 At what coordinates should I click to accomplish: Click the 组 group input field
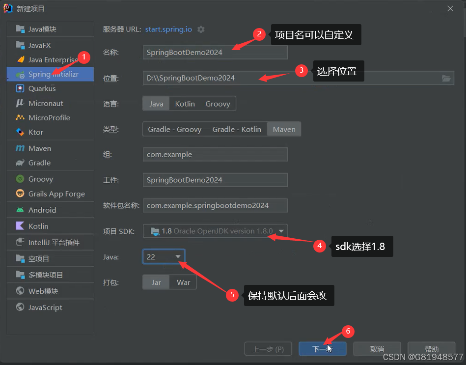(x=215, y=155)
